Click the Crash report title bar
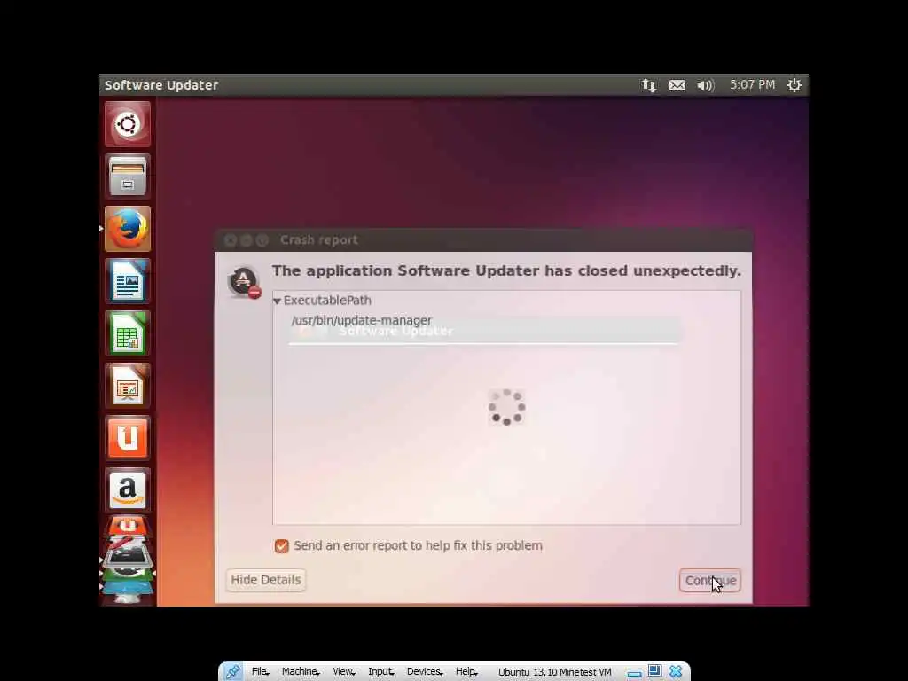Image resolution: width=908 pixels, height=681 pixels. [x=483, y=239]
